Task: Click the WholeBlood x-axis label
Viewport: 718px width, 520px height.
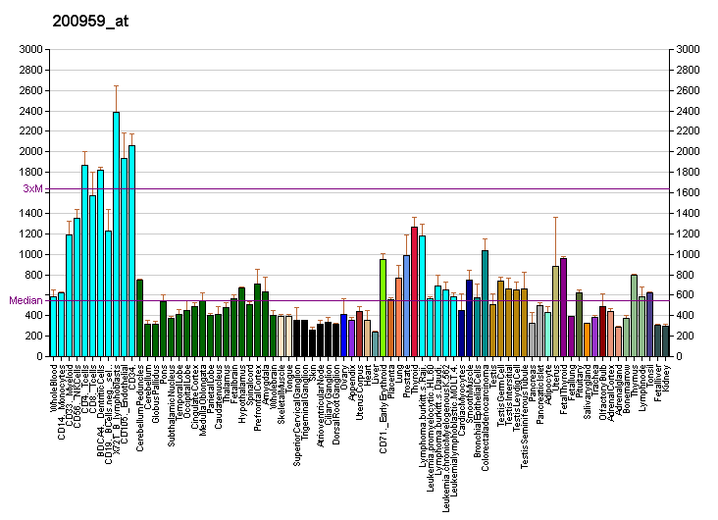Action: pos(54,387)
